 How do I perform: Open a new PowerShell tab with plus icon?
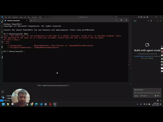(31, 21)
